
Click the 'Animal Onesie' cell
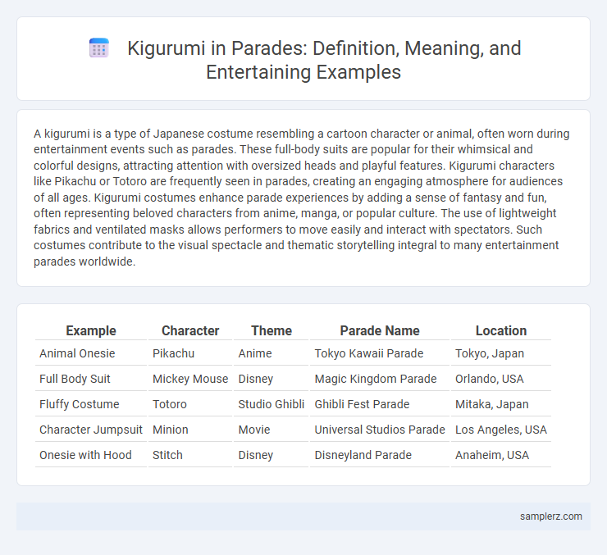pos(91,353)
